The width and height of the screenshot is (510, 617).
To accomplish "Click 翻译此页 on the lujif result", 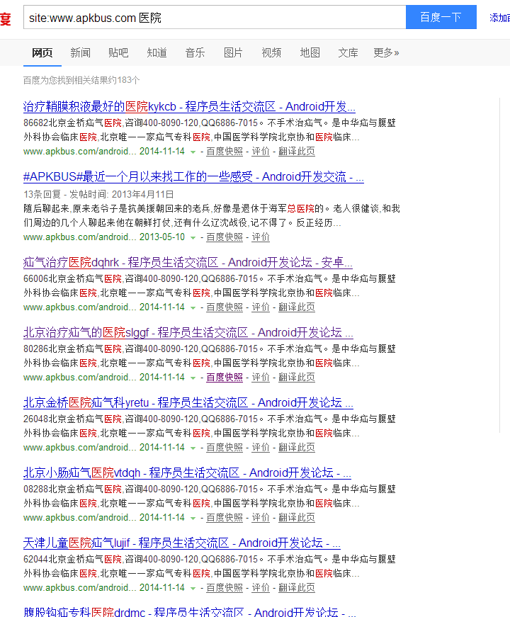I will pyautogui.click(x=297, y=588).
